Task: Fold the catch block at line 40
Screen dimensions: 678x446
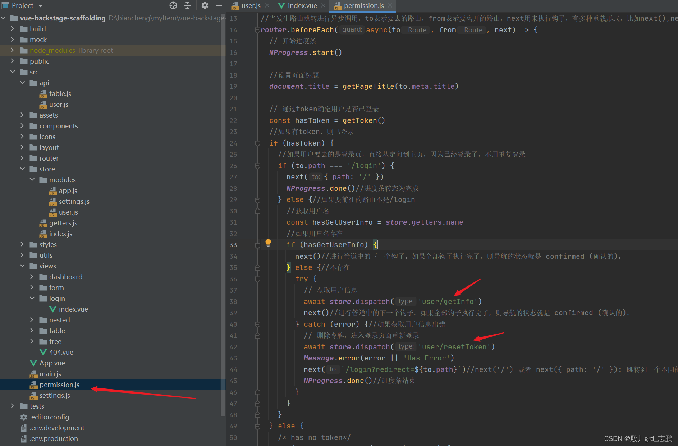Action: click(x=257, y=325)
